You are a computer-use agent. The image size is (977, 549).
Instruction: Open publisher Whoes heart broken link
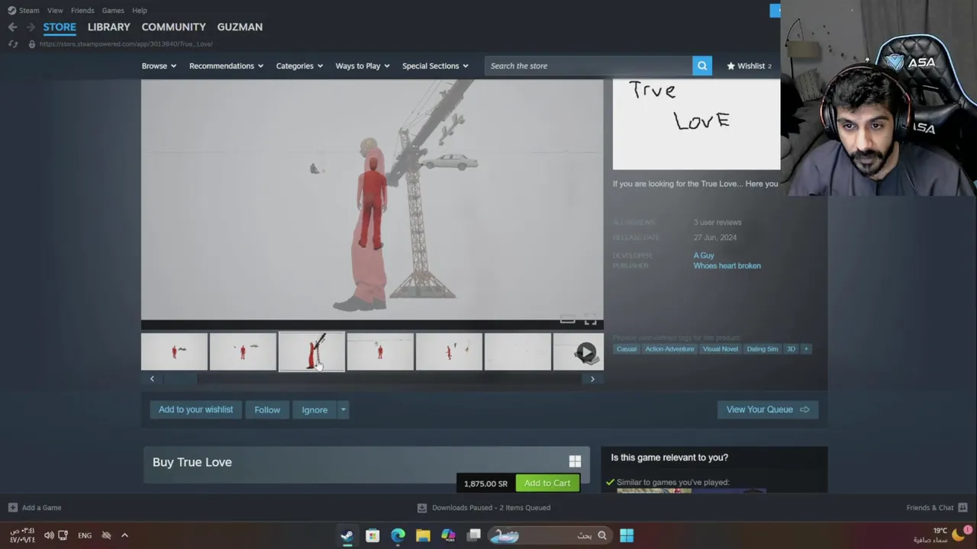[x=727, y=265]
